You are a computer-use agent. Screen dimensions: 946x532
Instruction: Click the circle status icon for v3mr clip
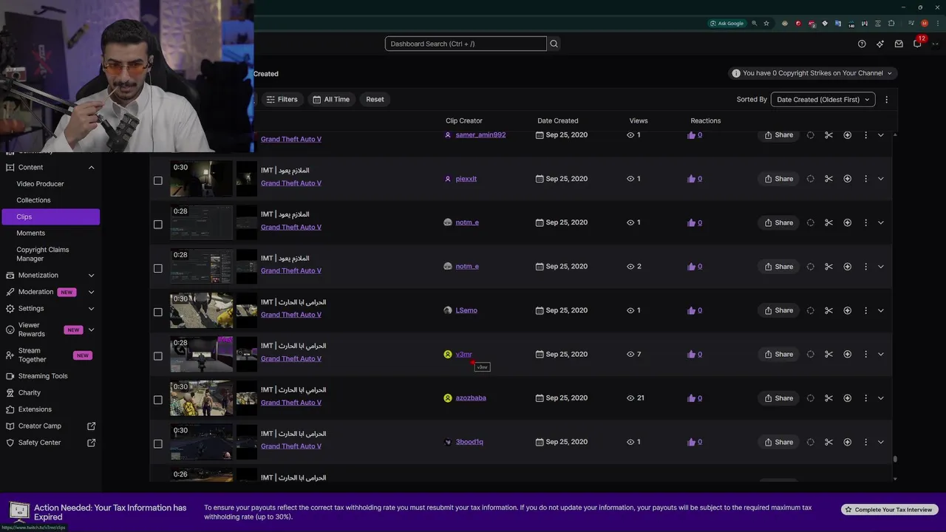811,355
